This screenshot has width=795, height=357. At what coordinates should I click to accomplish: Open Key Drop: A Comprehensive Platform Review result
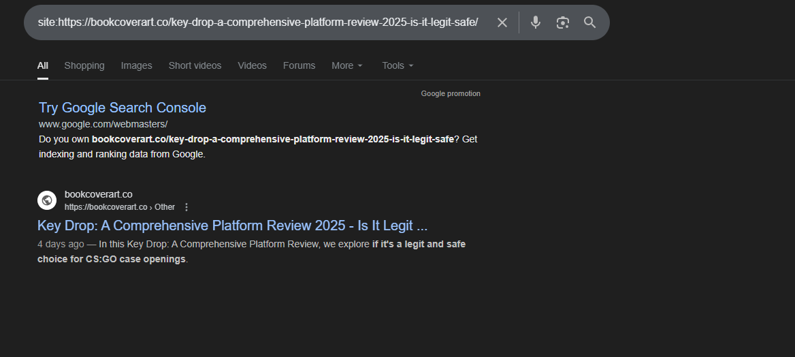(232, 226)
